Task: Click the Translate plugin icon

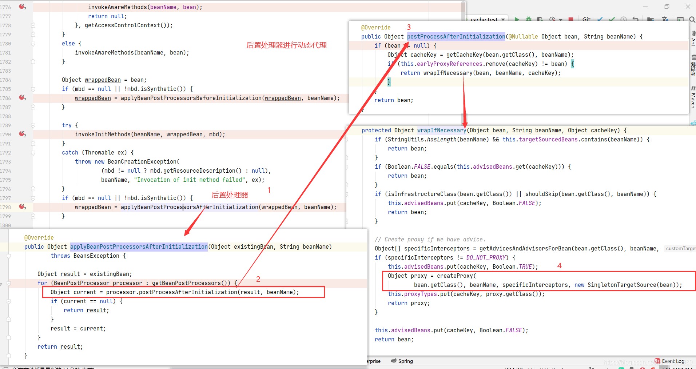Action: tap(665, 19)
